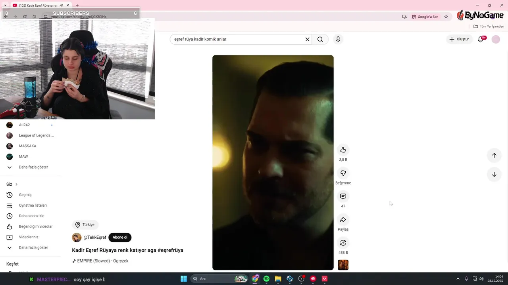508x285 pixels.
Task: Expand Daha fazla göster under Siz
Action: (x=30, y=247)
